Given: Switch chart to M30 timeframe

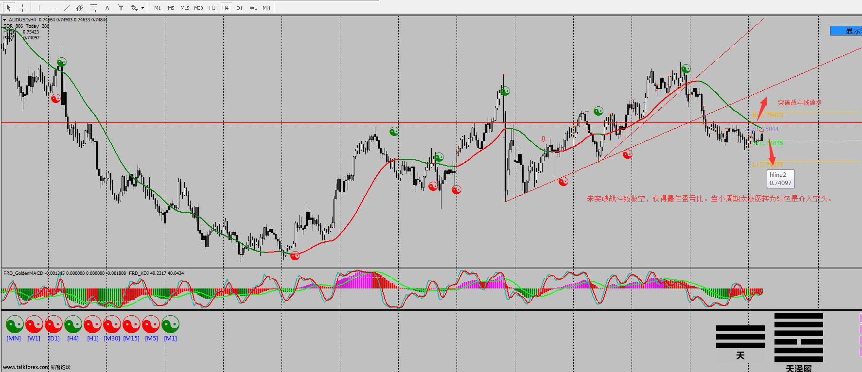Looking at the screenshot, I should coord(198,8).
